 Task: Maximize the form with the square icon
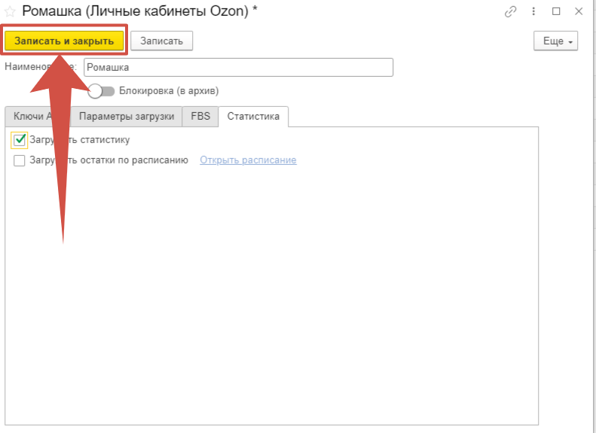(x=557, y=11)
